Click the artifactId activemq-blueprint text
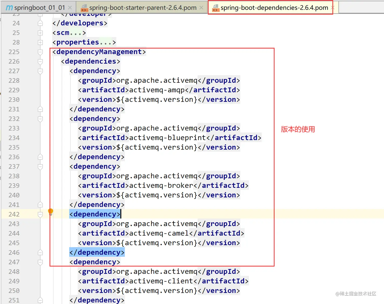Image resolution: width=384 pixels, height=304 pixels. [168, 138]
